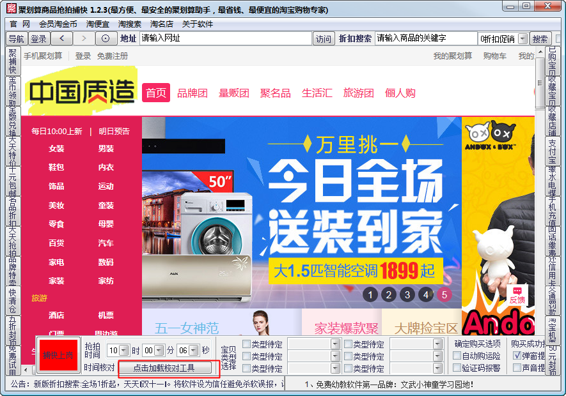The height and width of the screenshot is (396, 566).
Task: Open the 缴水电煤 right side tab
Action: [x=553, y=181]
